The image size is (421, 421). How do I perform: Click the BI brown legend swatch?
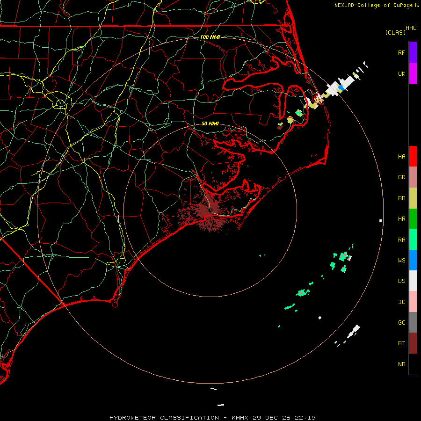(413, 343)
